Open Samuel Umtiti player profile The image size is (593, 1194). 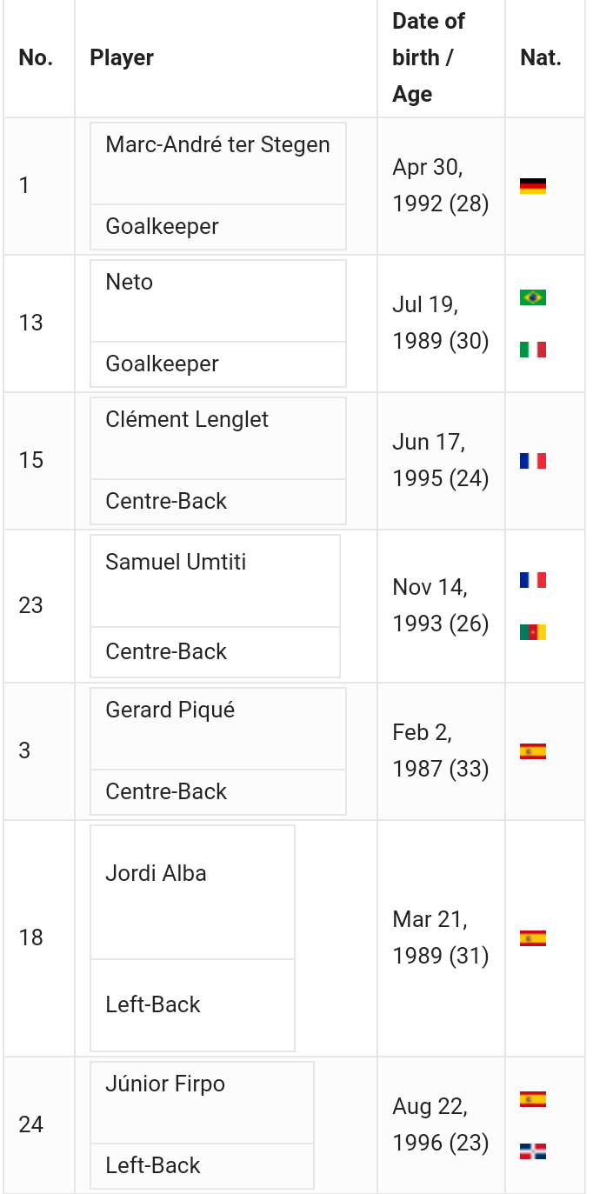[x=176, y=562]
